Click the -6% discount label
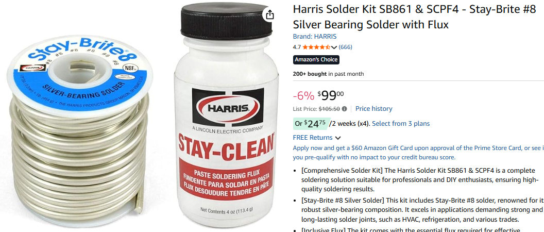Image resolution: width=544 pixels, height=232 pixels. (303, 95)
